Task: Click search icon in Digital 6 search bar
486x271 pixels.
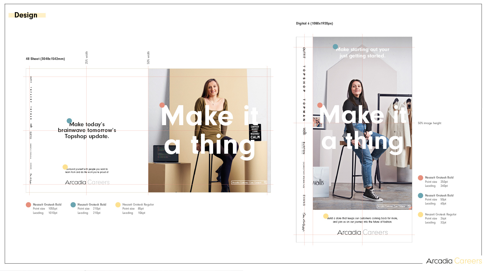Action: coord(409,206)
